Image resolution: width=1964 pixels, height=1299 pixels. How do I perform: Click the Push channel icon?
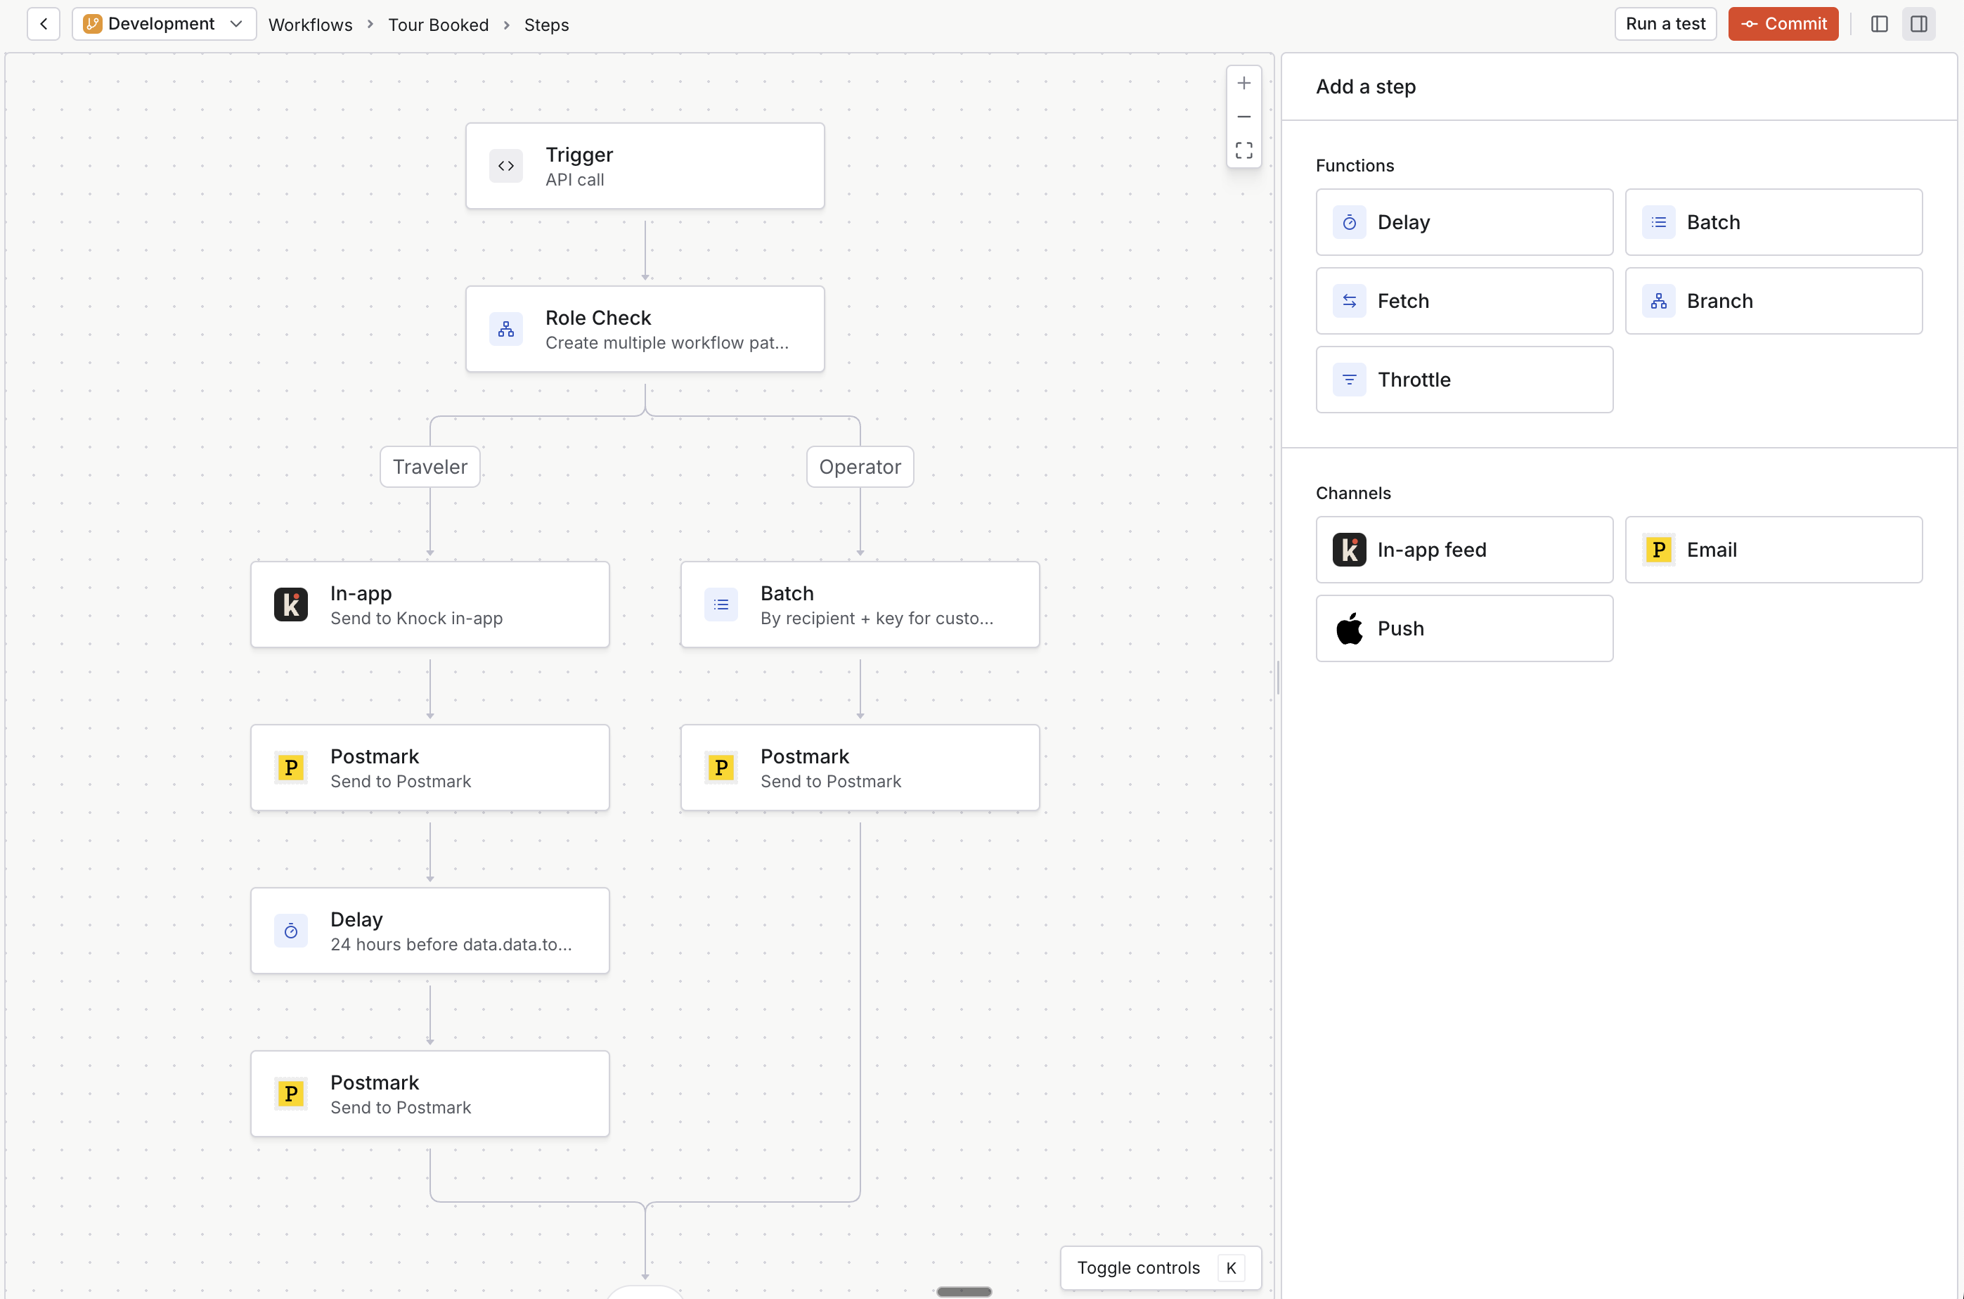(1347, 628)
